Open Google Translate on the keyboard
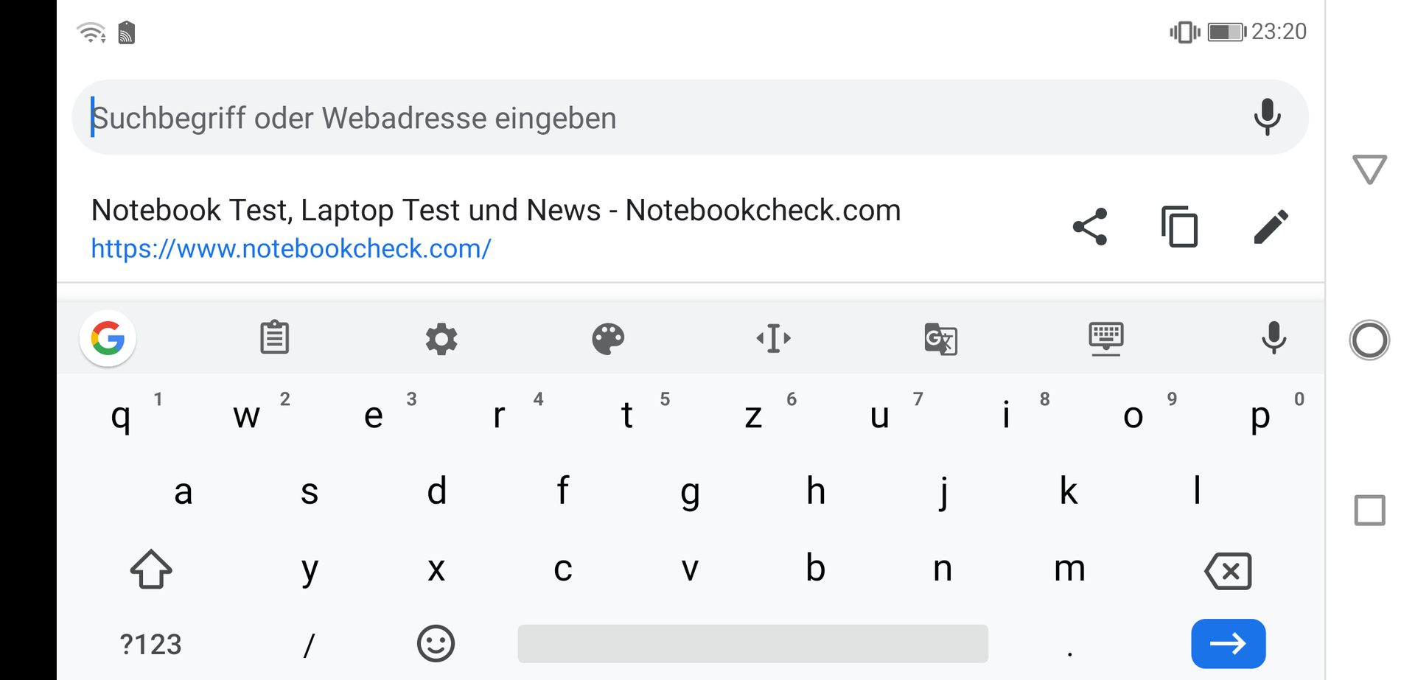1415x680 pixels. (940, 339)
